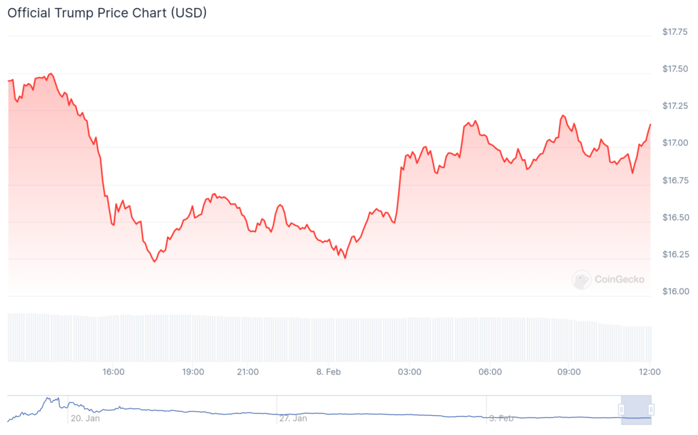Screen dimensions: 698x435
Task: Click the left range selector handle
Action: (x=621, y=409)
